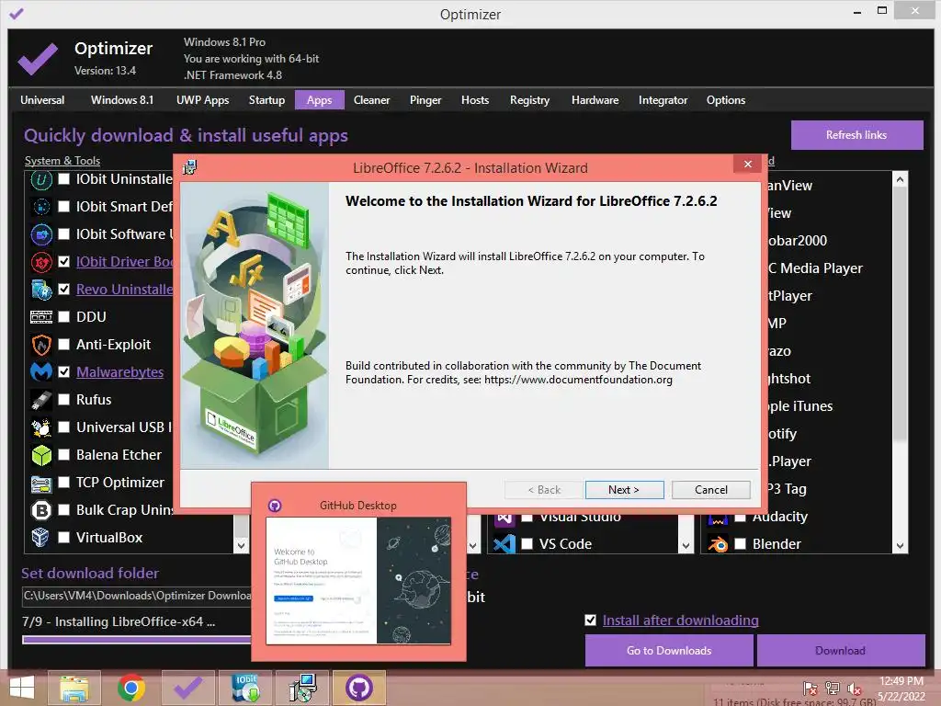Switch to Optimizer taskbar icon

(187, 688)
